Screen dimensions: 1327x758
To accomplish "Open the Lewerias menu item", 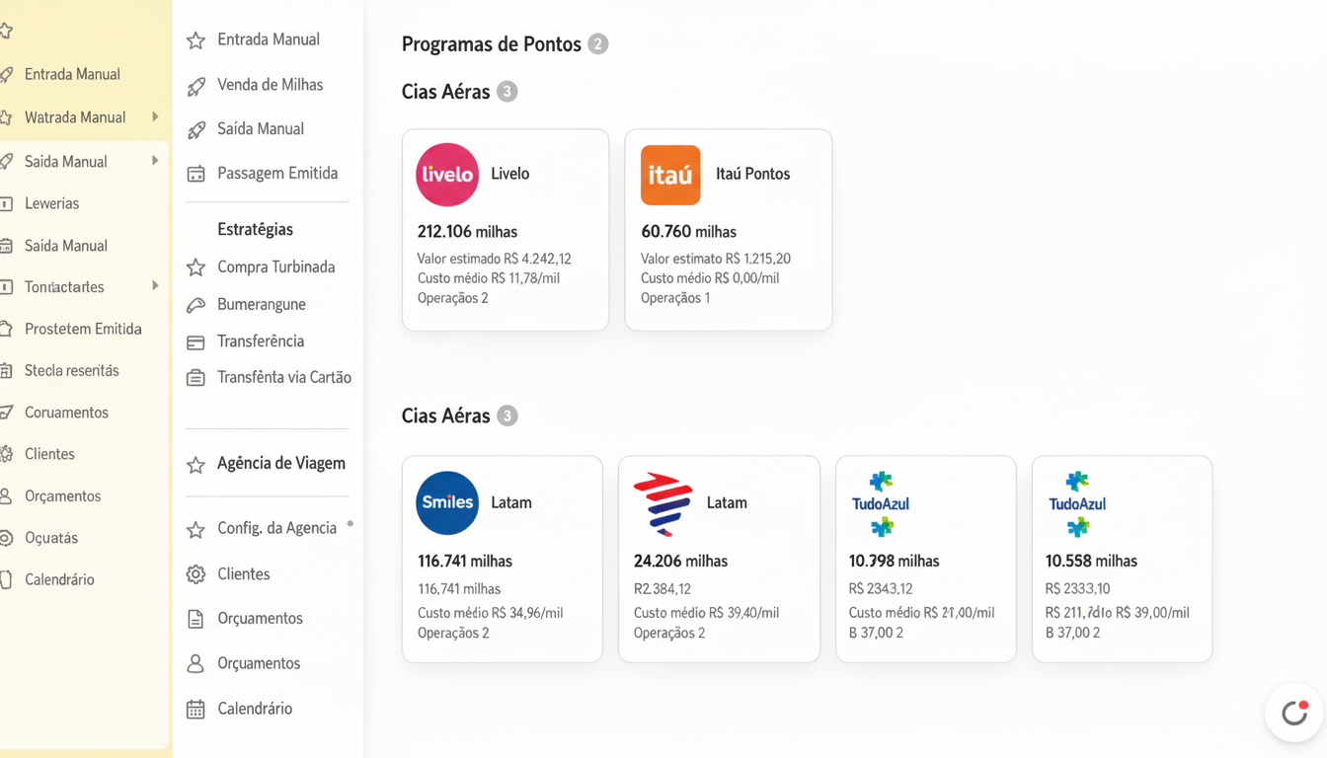I will tap(51, 203).
